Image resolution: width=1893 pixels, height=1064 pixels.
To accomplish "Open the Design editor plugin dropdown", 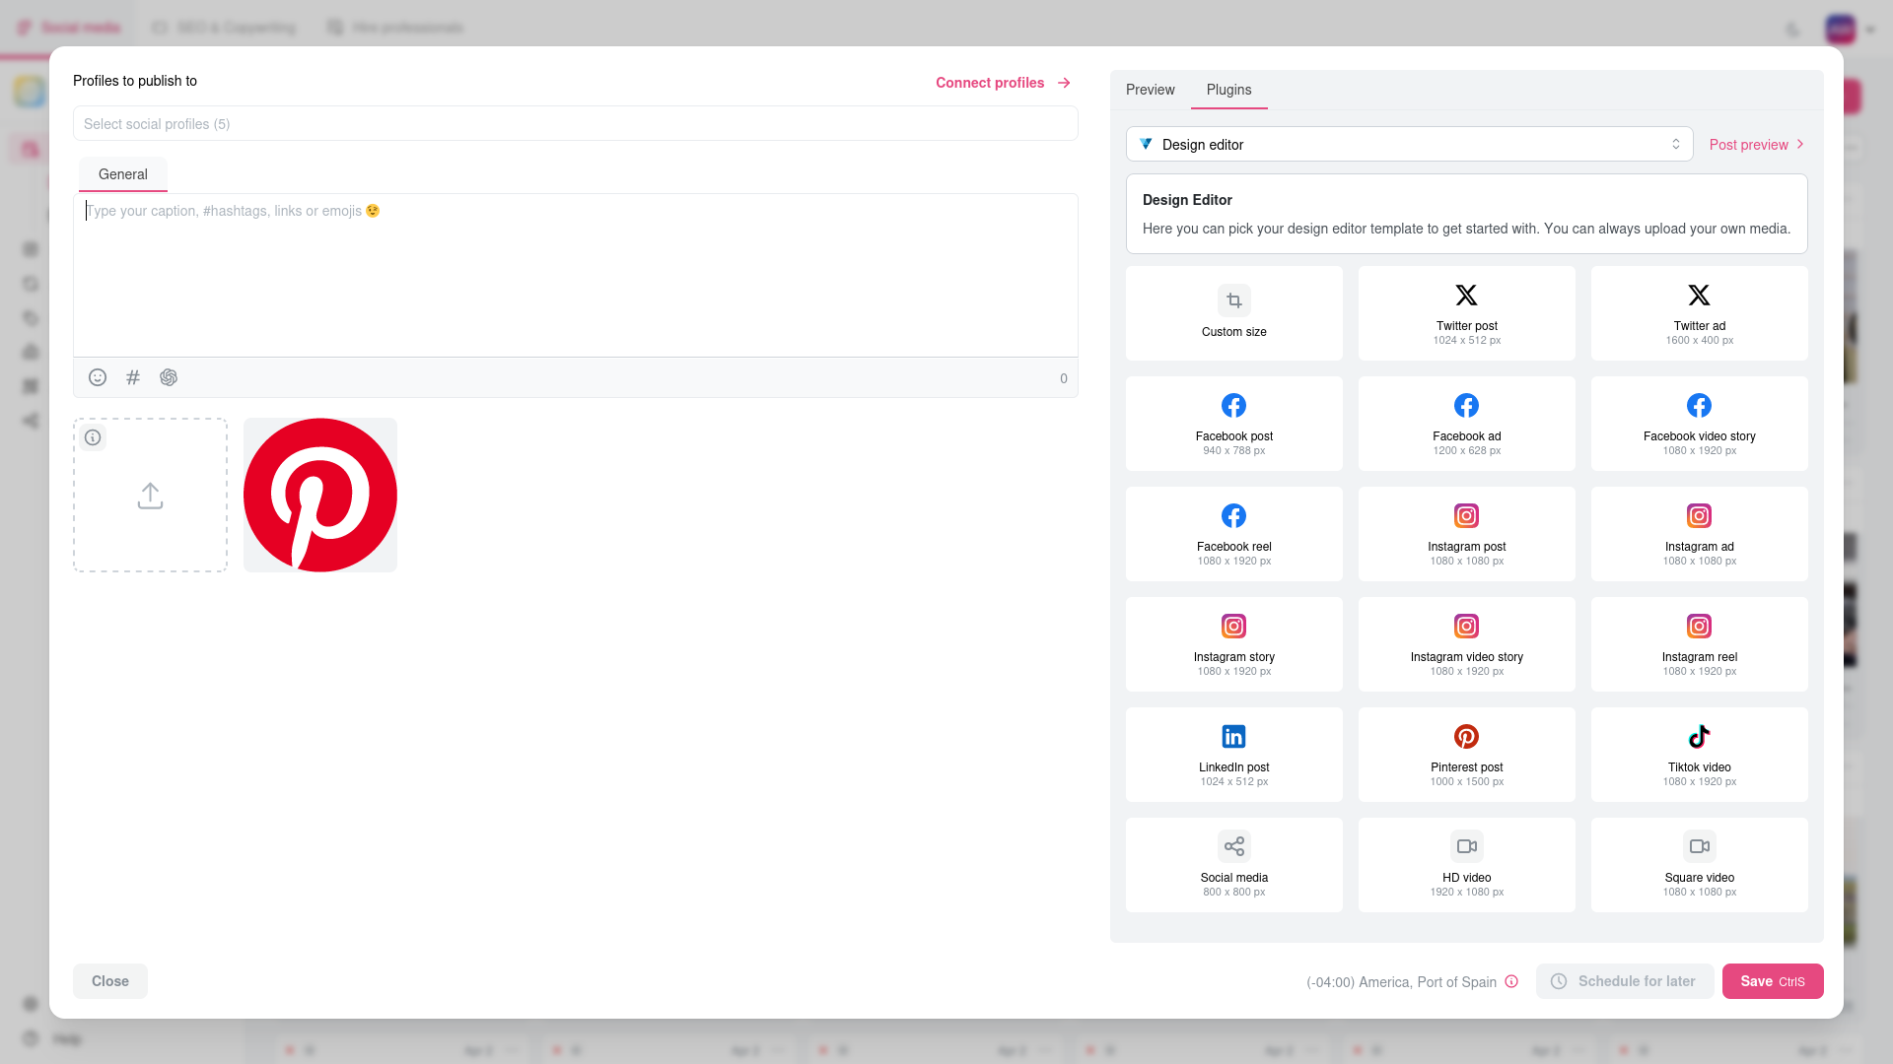I will (x=1410, y=144).
